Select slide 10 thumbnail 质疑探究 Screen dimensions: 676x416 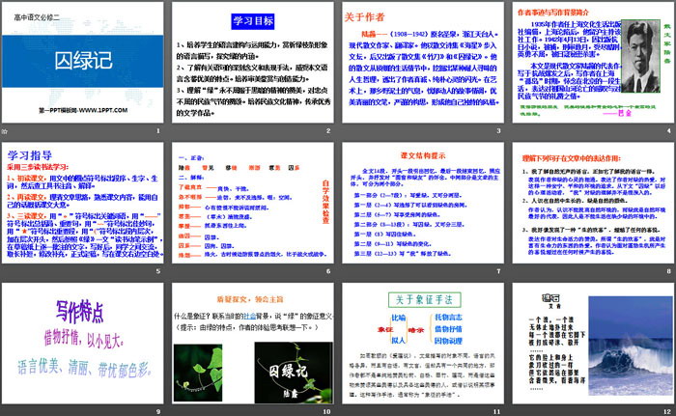click(253, 344)
